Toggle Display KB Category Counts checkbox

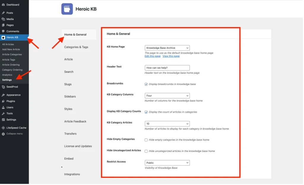(x=146, y=112)
